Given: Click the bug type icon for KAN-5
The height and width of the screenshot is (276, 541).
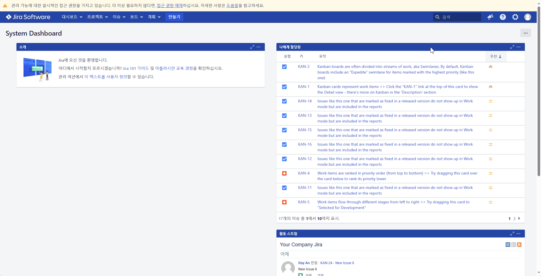Looking at the screenshot, I should coord(284,202).
